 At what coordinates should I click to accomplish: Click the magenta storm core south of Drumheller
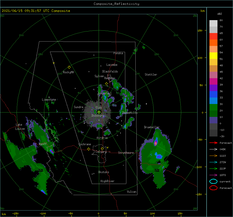[156, 143]
